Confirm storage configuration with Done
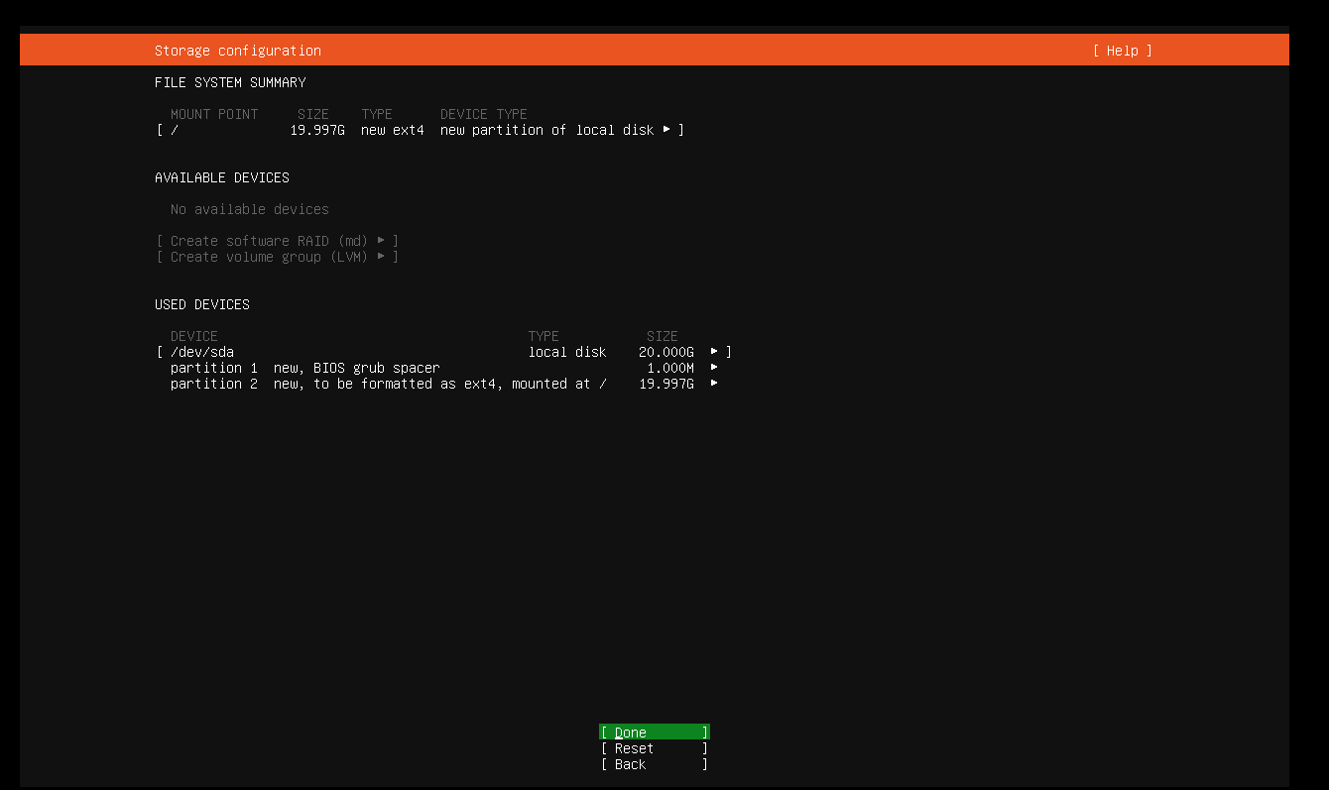This screenshot has width=1329, height=790. click(654, 732)
